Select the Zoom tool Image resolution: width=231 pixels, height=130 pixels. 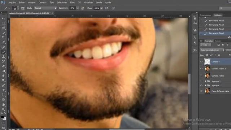point(3,109)
